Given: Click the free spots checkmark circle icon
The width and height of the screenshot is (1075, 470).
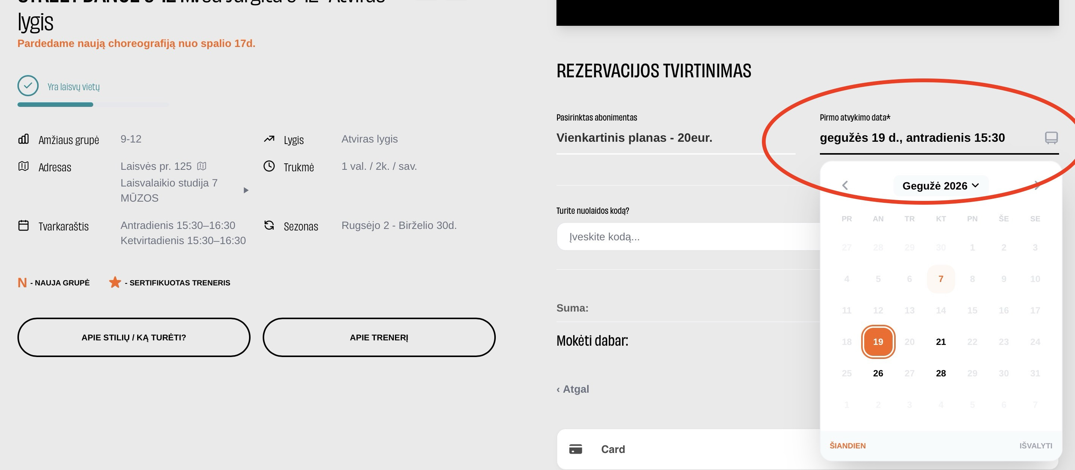Looking at the screenshot, I should (x=28, y=86).
